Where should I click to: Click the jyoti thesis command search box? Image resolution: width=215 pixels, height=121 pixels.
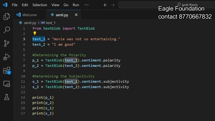[x=167, y=5]
